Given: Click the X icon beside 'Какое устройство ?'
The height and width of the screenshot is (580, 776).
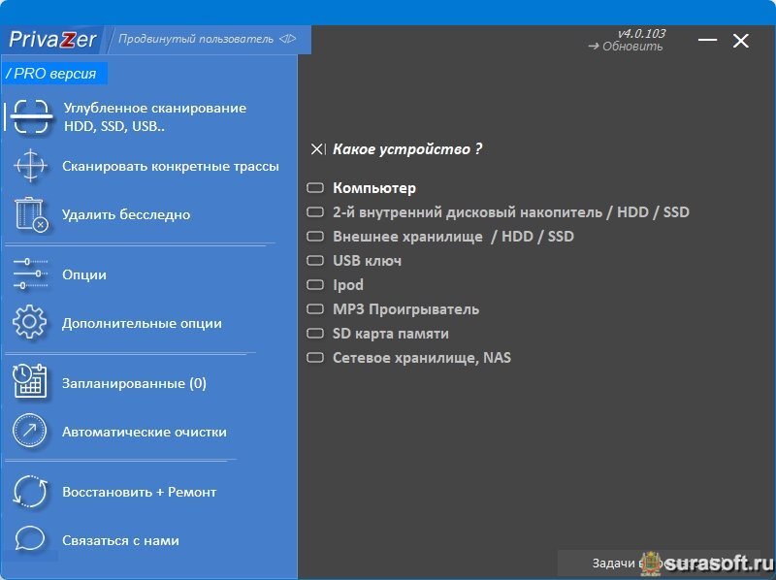Looking at the screenshot, I should pyautogui.click(x=318, y=149).
